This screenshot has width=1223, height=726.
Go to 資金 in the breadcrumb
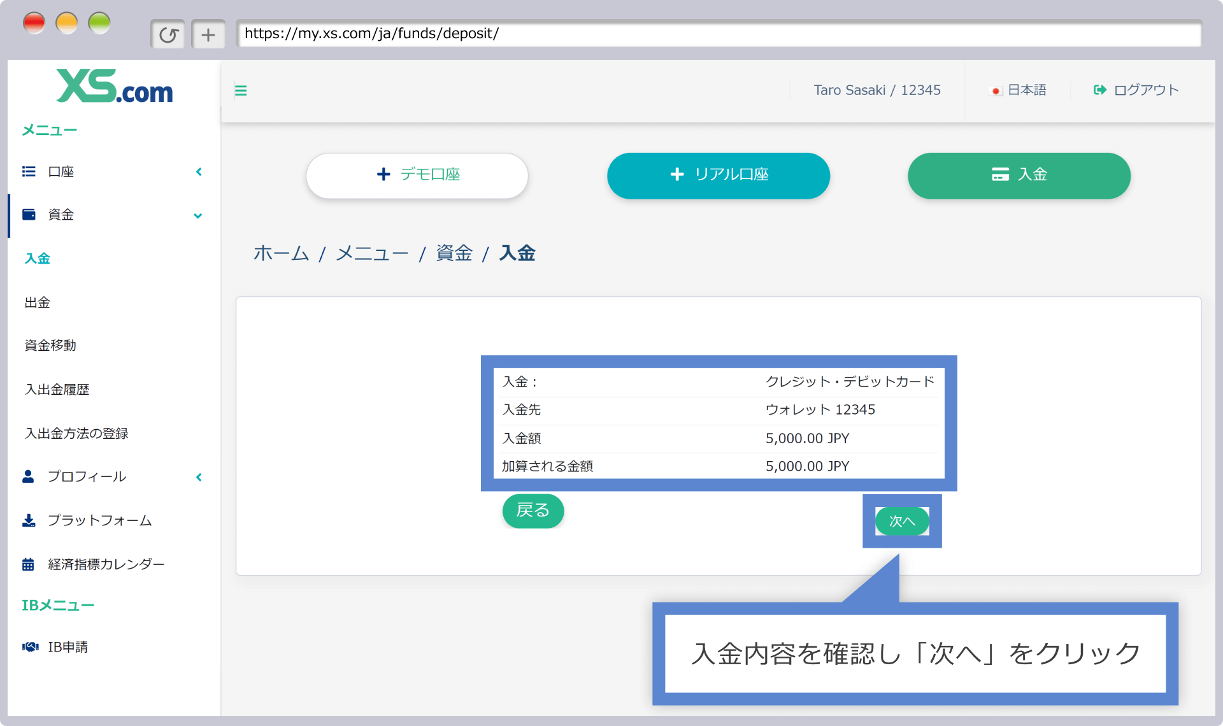coord(454,253)
